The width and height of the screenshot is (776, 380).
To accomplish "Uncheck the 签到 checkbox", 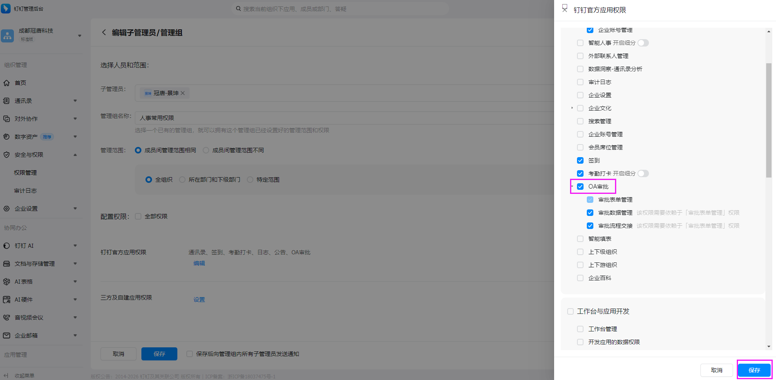I will (580, 160).
